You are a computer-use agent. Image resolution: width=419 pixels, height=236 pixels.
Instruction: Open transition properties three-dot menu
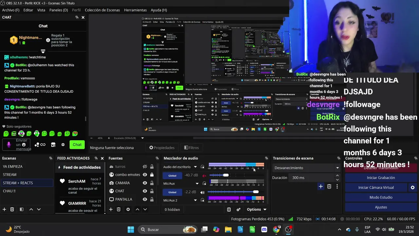(x=337, y=187)
